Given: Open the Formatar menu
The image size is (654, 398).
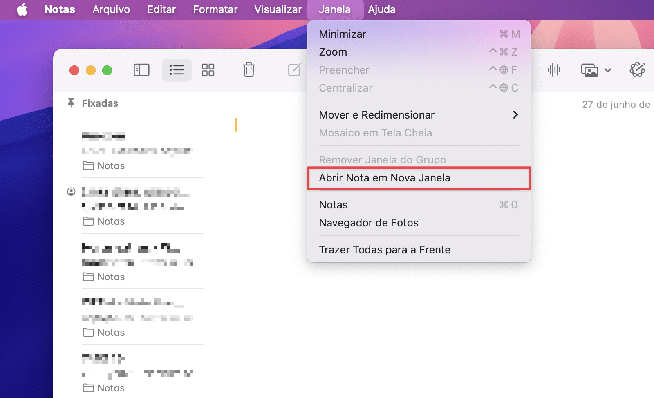Looking at the screenshot, I should pos(215,9).
